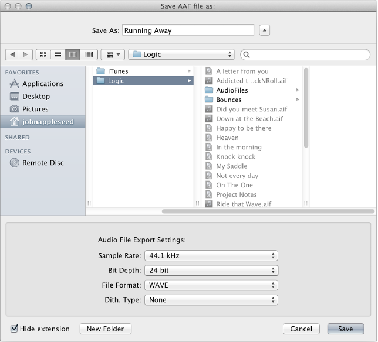Click in the search field
The height and width of the screenshot is (342, 378).
305,54
